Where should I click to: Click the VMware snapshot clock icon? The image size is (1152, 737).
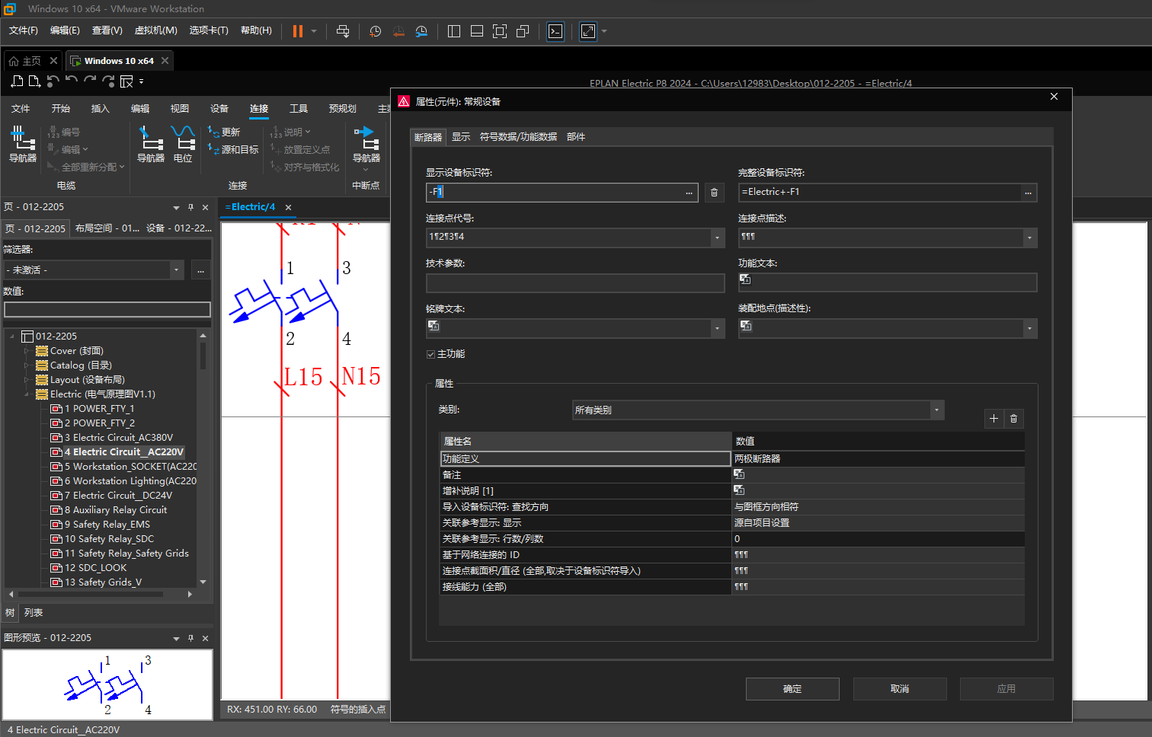coord(375,31)
